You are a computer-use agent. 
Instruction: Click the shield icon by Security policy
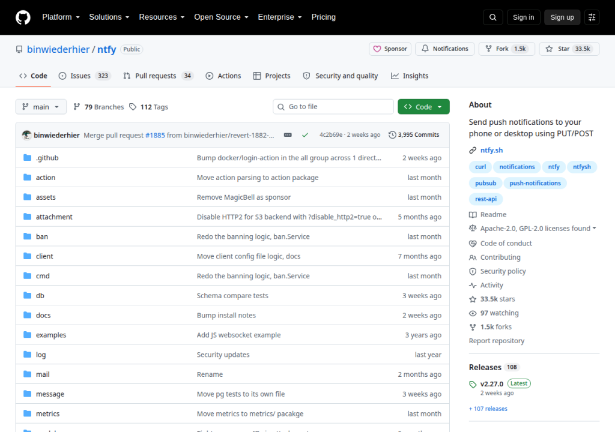[473, 271]
